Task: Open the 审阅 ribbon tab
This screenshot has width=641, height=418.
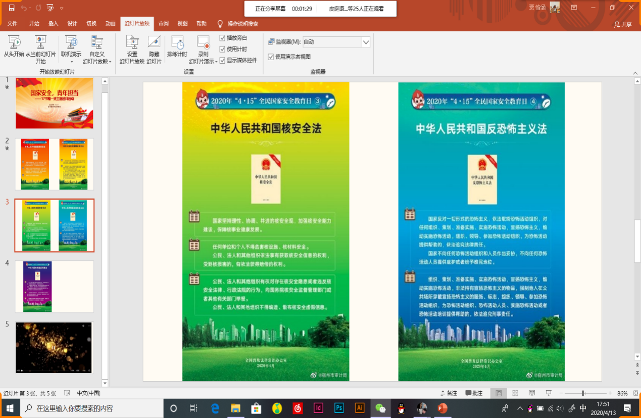Action: click(x=164, y=24)
